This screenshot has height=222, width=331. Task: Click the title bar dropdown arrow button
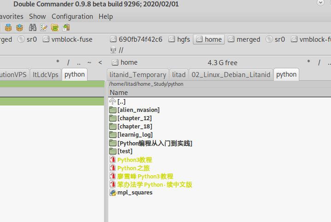(320, 3)
